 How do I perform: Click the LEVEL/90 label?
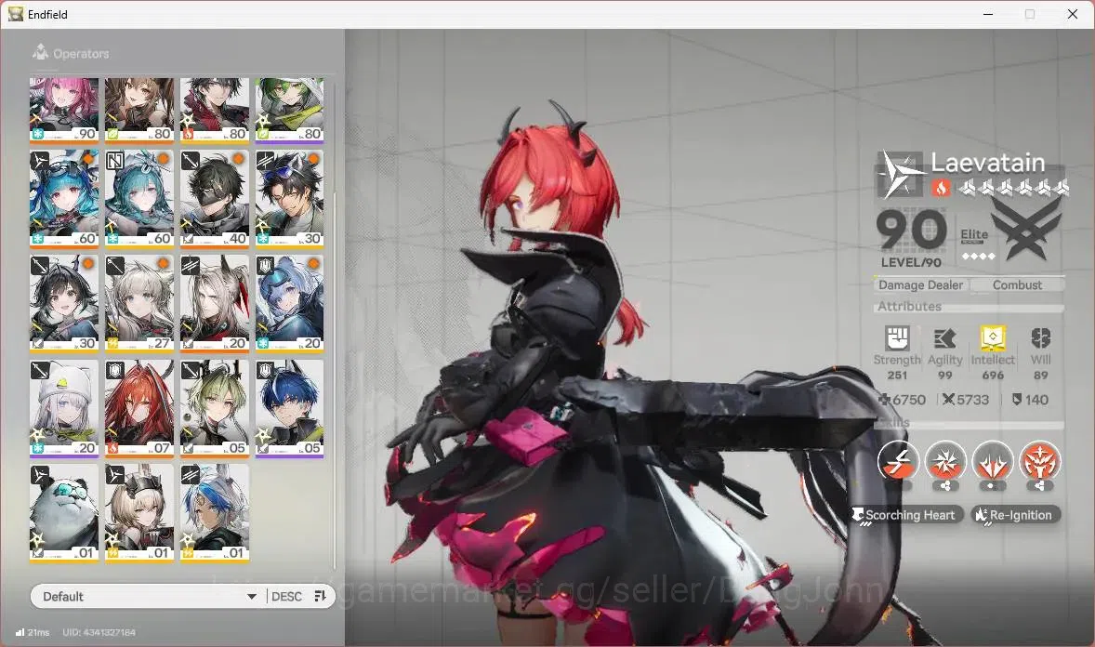(911, 263)
